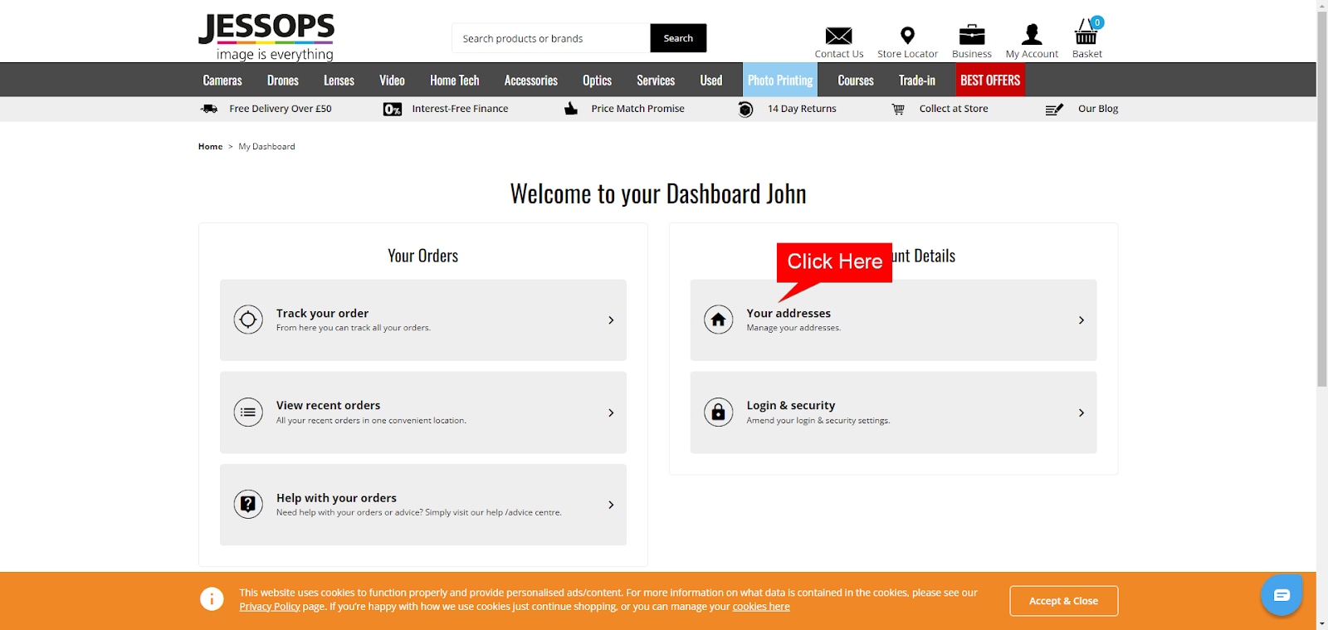Click the View recent orders list icon
Screen dimensions: 1328x630
pos(248,412)
